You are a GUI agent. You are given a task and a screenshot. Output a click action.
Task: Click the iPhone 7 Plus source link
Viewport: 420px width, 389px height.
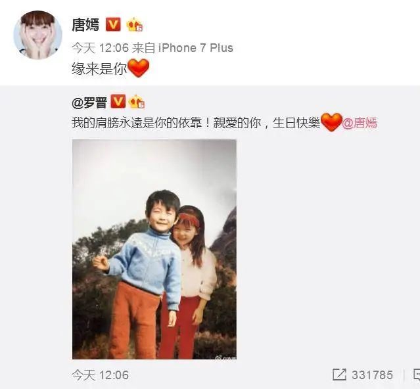coord(195,48)
